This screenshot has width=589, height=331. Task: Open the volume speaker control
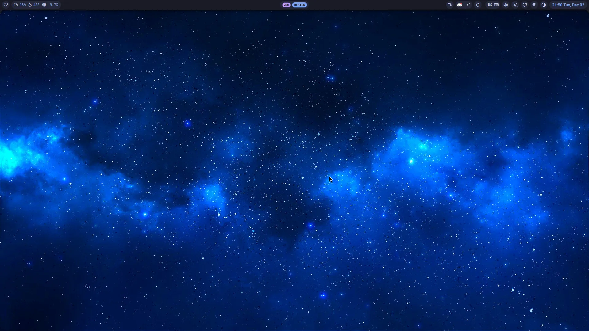[506, 5]
